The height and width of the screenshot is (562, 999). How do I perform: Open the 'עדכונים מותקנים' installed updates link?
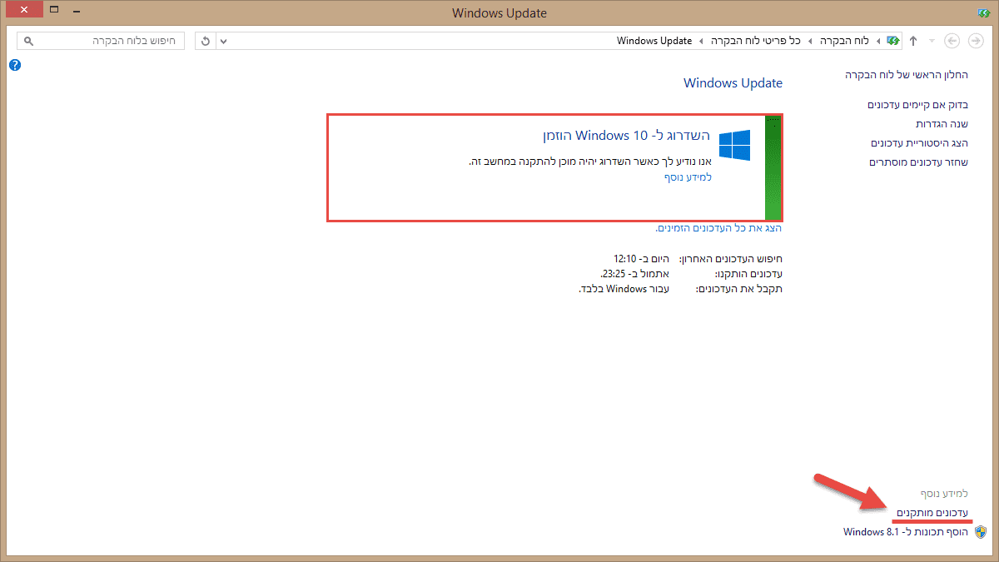click(x=932, y=512)
